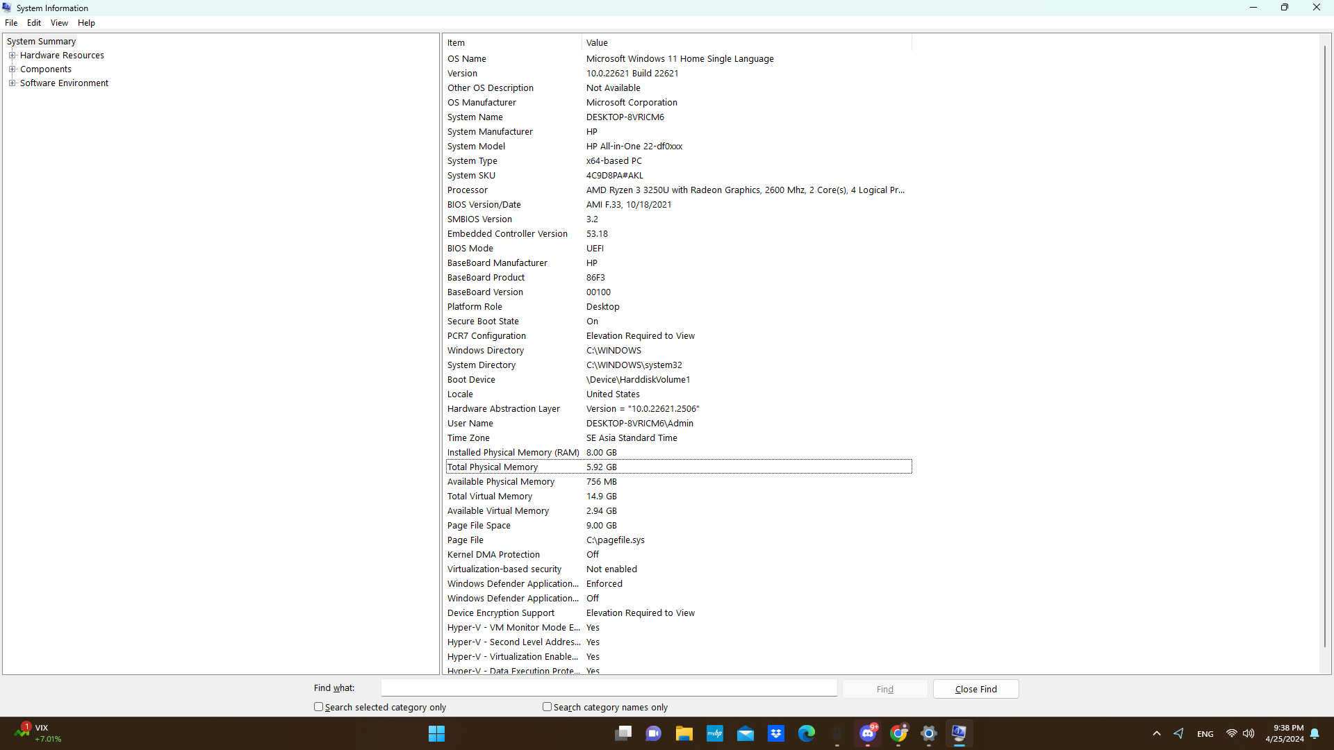Expand the Hardware Resources node
Screen dimensions: 1334x750
click(x=12, y=56)
